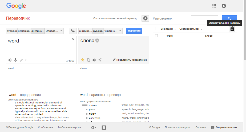Select translation variant речь
246x132 pixels.
(92, 110)
